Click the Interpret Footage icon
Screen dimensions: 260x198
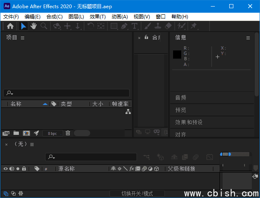[x=6, y=133]
